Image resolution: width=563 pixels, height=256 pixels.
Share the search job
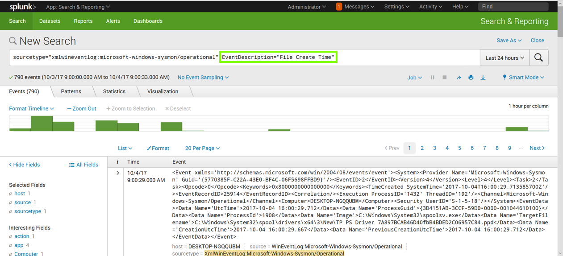point(458,78)
